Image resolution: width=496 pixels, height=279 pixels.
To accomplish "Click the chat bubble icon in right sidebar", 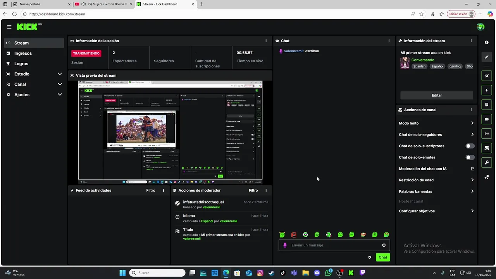I will pyautogui.click(x=487, y=119).
